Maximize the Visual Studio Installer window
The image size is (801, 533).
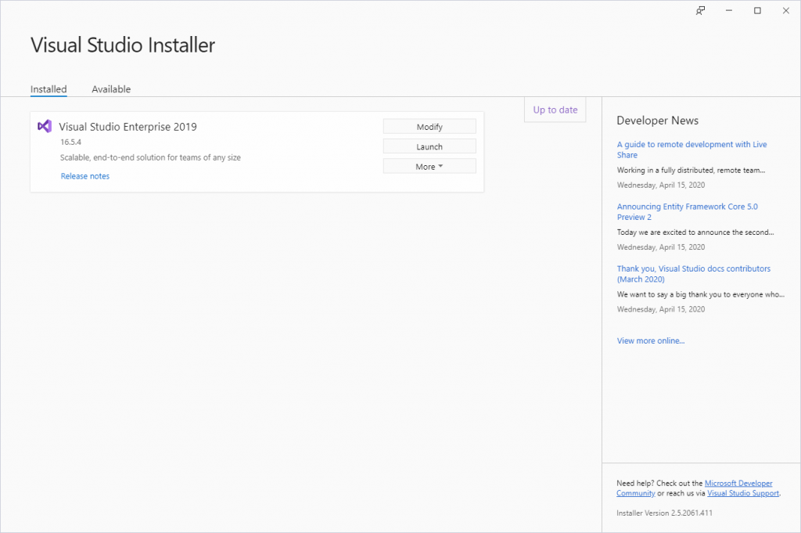[757, 11]
